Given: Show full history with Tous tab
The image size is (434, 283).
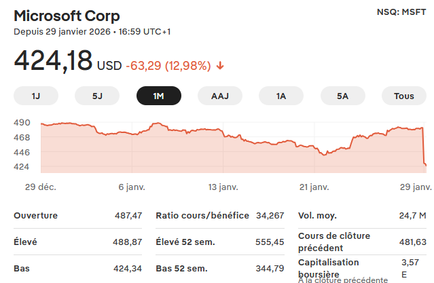Looking at the screenshot, I should pyautogui.click(x=404, y=96).
